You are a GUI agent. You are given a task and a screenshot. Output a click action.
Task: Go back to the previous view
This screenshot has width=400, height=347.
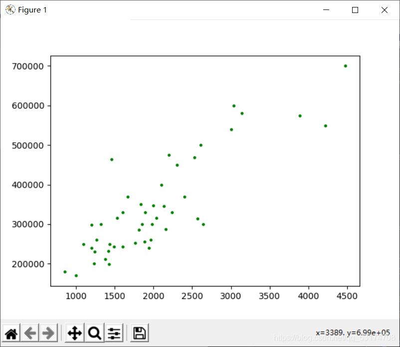tap(30, 333)
